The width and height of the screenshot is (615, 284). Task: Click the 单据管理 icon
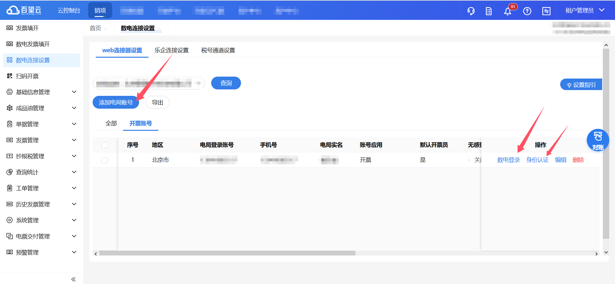[x=10, y=124]
